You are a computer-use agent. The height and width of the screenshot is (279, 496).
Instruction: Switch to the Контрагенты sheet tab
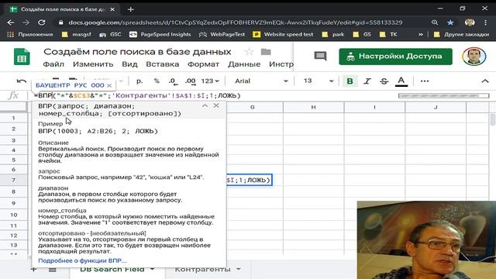tap(202, 269)
